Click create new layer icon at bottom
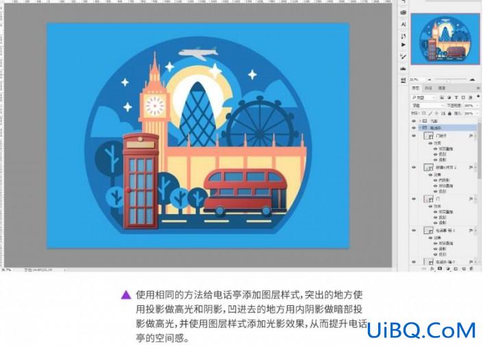The width and height of the screenshot is (483, 347). coord(464,269)
